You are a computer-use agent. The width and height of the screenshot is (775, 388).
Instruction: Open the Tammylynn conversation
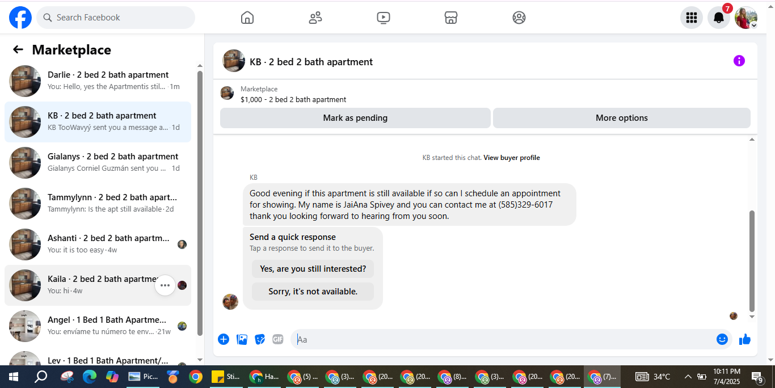pos(98,204)
